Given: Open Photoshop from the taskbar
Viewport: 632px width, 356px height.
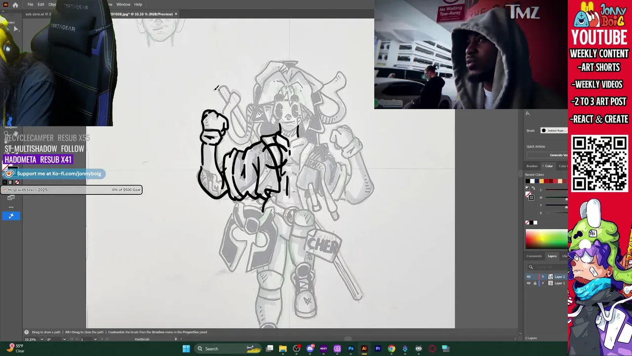Looking at the screenshot, I should point(351,349).
